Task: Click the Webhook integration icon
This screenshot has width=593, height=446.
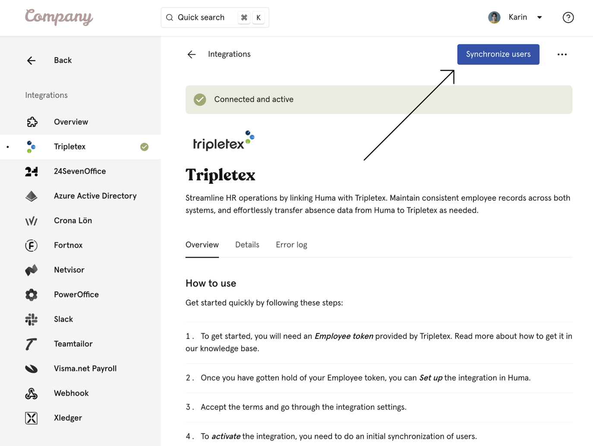Action: click(x=31, y=393)
